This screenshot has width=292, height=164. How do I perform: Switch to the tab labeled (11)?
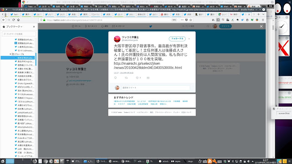click(x=130, y=14)
